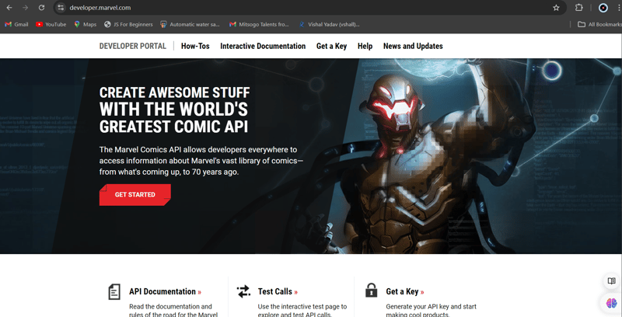This screenshot has width=622, height=317.
Task: Open the How-Tos menu item
Action: pyautogui.click(x=195, y=46)
